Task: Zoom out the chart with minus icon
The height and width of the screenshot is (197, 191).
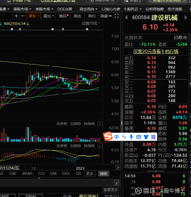Action: click(23, 16)
